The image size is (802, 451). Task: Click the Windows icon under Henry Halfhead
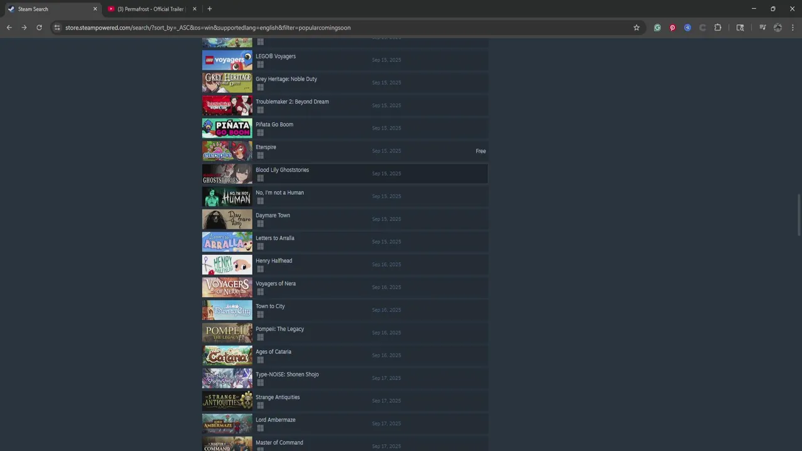(x=260, y=269)
